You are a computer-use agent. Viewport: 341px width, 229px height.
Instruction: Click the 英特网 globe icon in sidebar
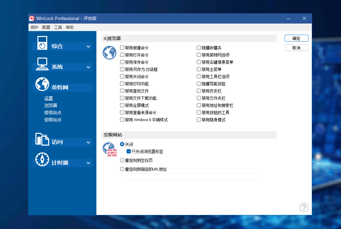coord(42,84)
